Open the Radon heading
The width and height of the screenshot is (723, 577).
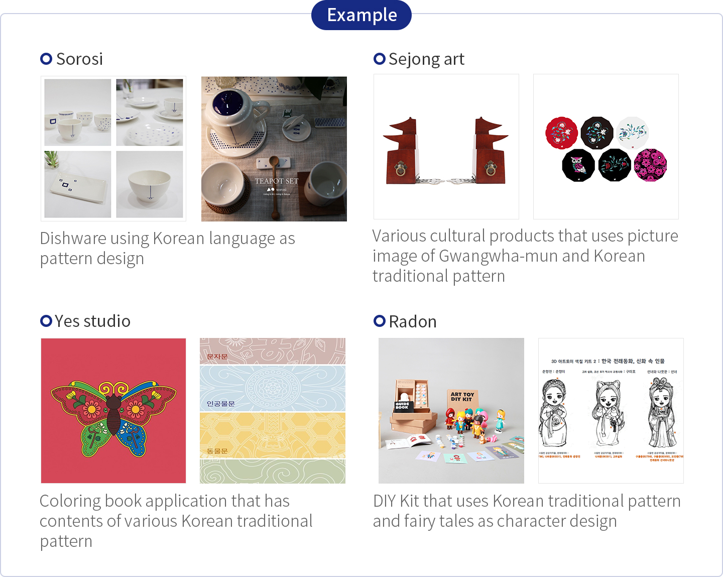[x=413, y=322]
